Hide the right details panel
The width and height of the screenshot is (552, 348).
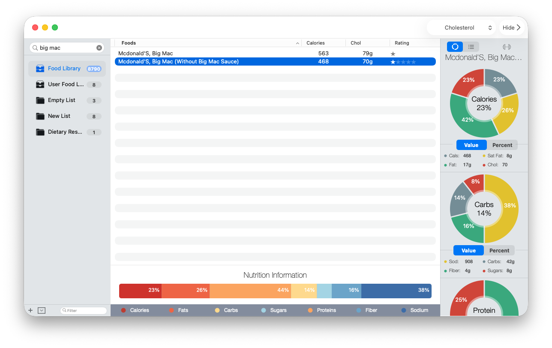[512, 27]
